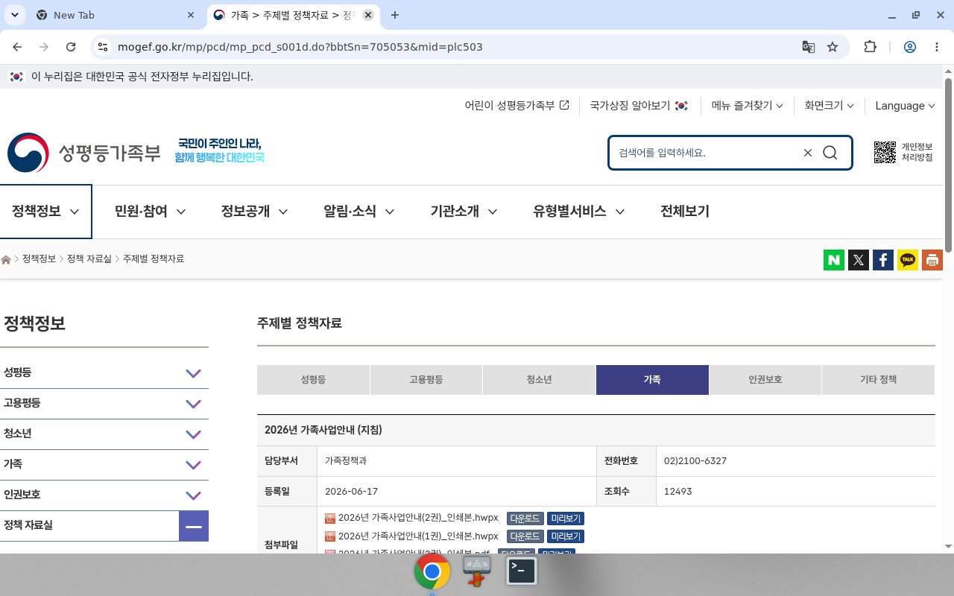Download 가족사업안내(1권)_인쇄본.hwpx file
Viewport: 954px width, 596px height.
pos(525,536)
